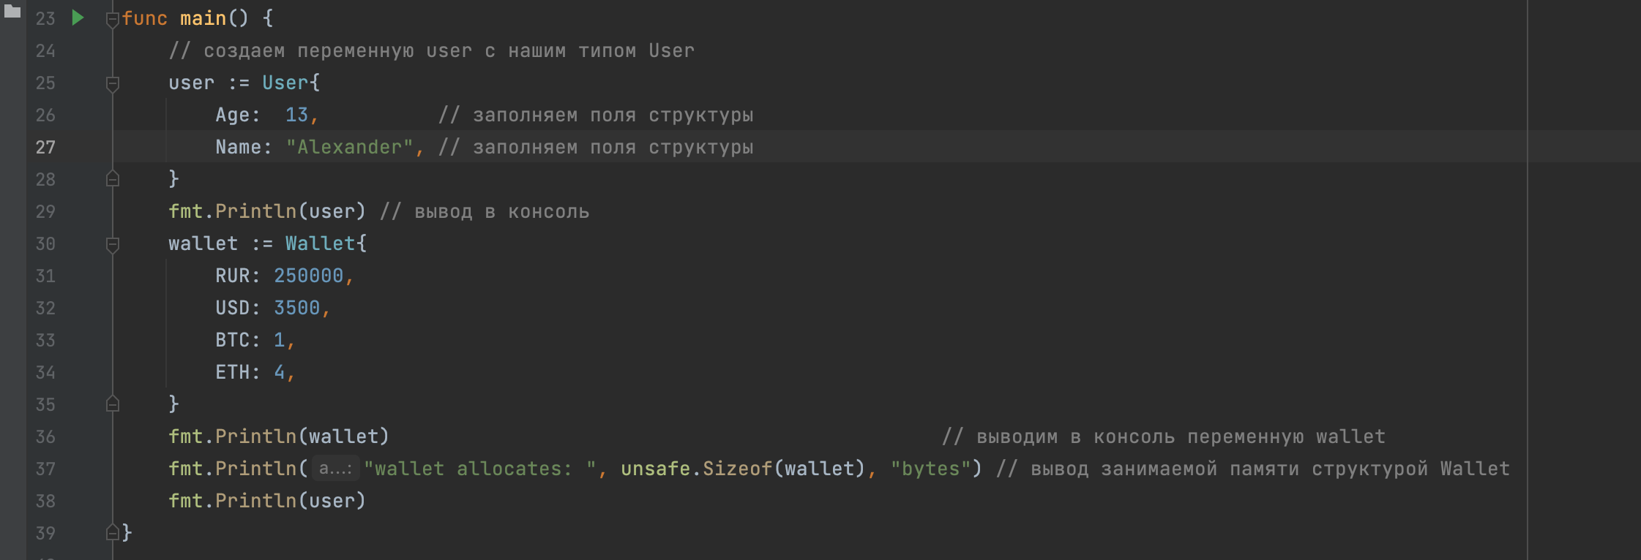Click line number 37 in the gutter
Viewport: 1641px width, 560px height.
pos(45,469)
